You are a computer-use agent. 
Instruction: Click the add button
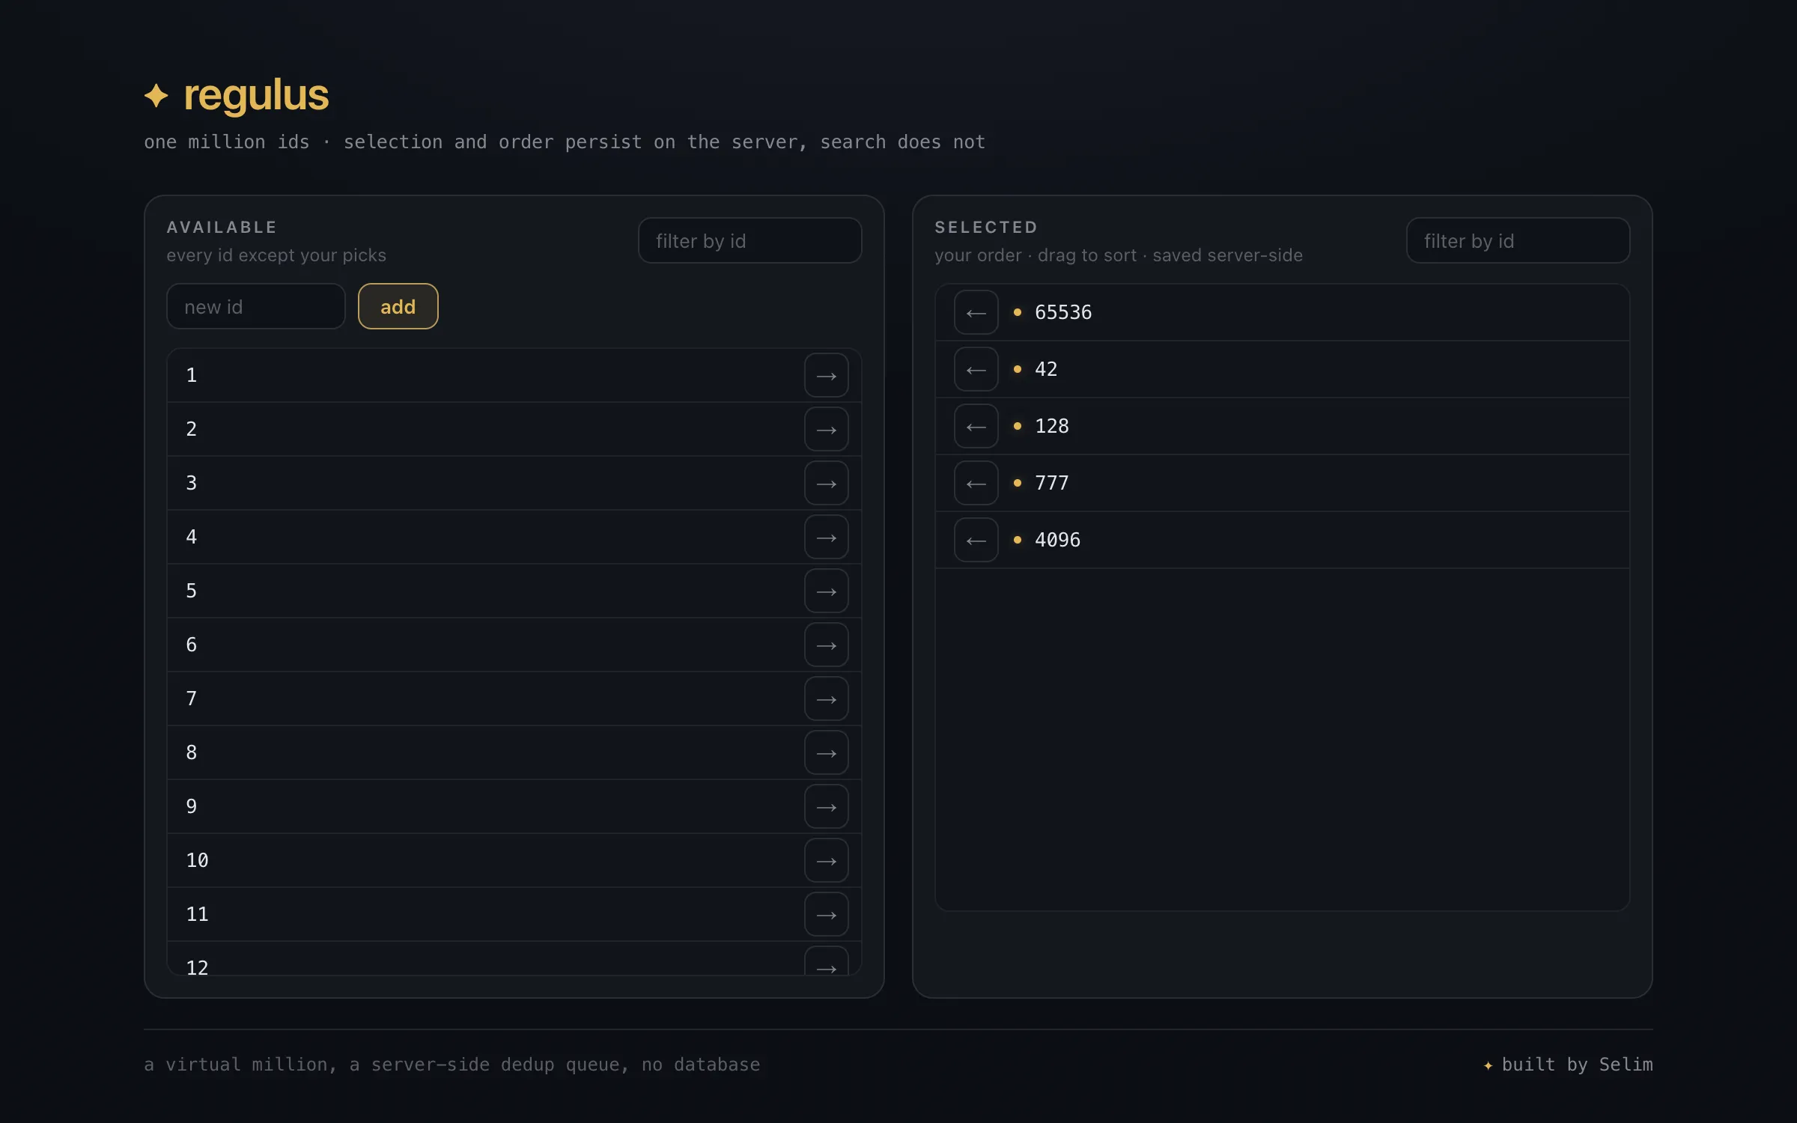pyautogui.click(x=398, y=306)
